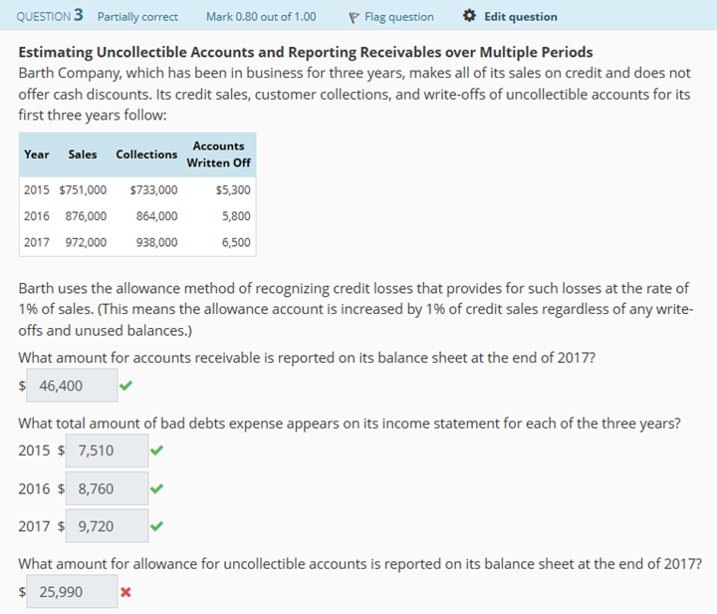Click the 2017 year cell in table
The height and width of the screenshot is (614, 717).
click(37, 242)
